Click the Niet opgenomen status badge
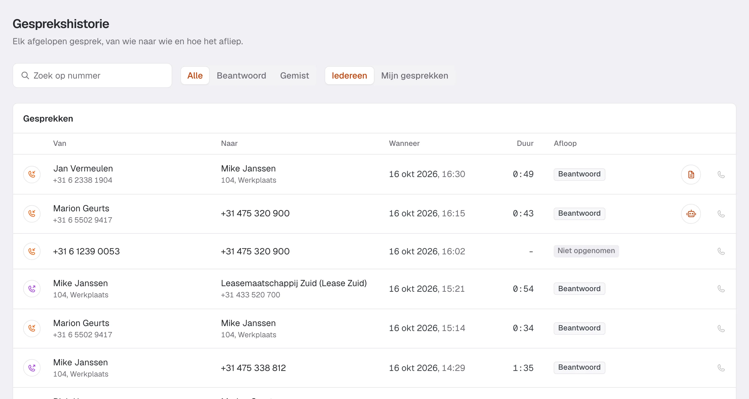Screen dimensions: 749x399 [x=586, y=251]
